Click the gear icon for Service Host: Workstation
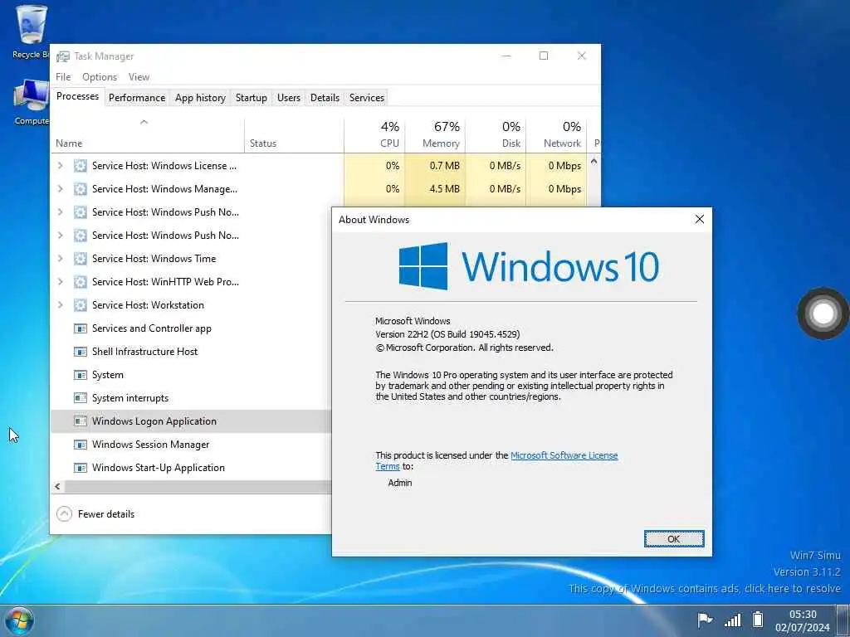850x637 pixels. point(81,305)
